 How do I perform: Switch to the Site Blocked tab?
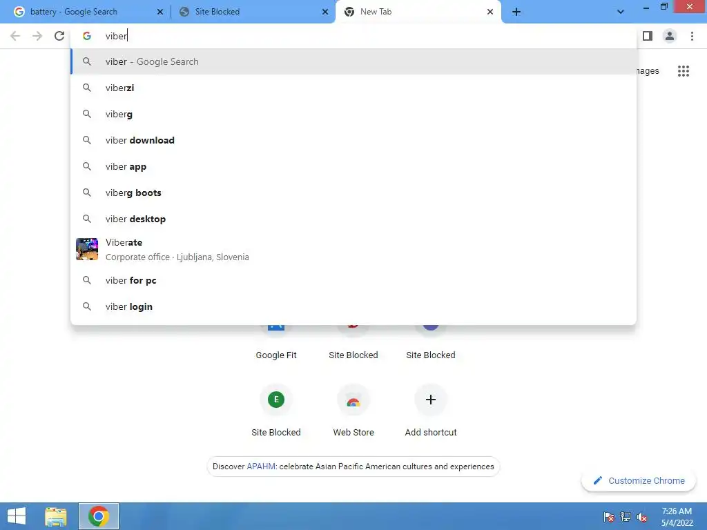point(253,12)
